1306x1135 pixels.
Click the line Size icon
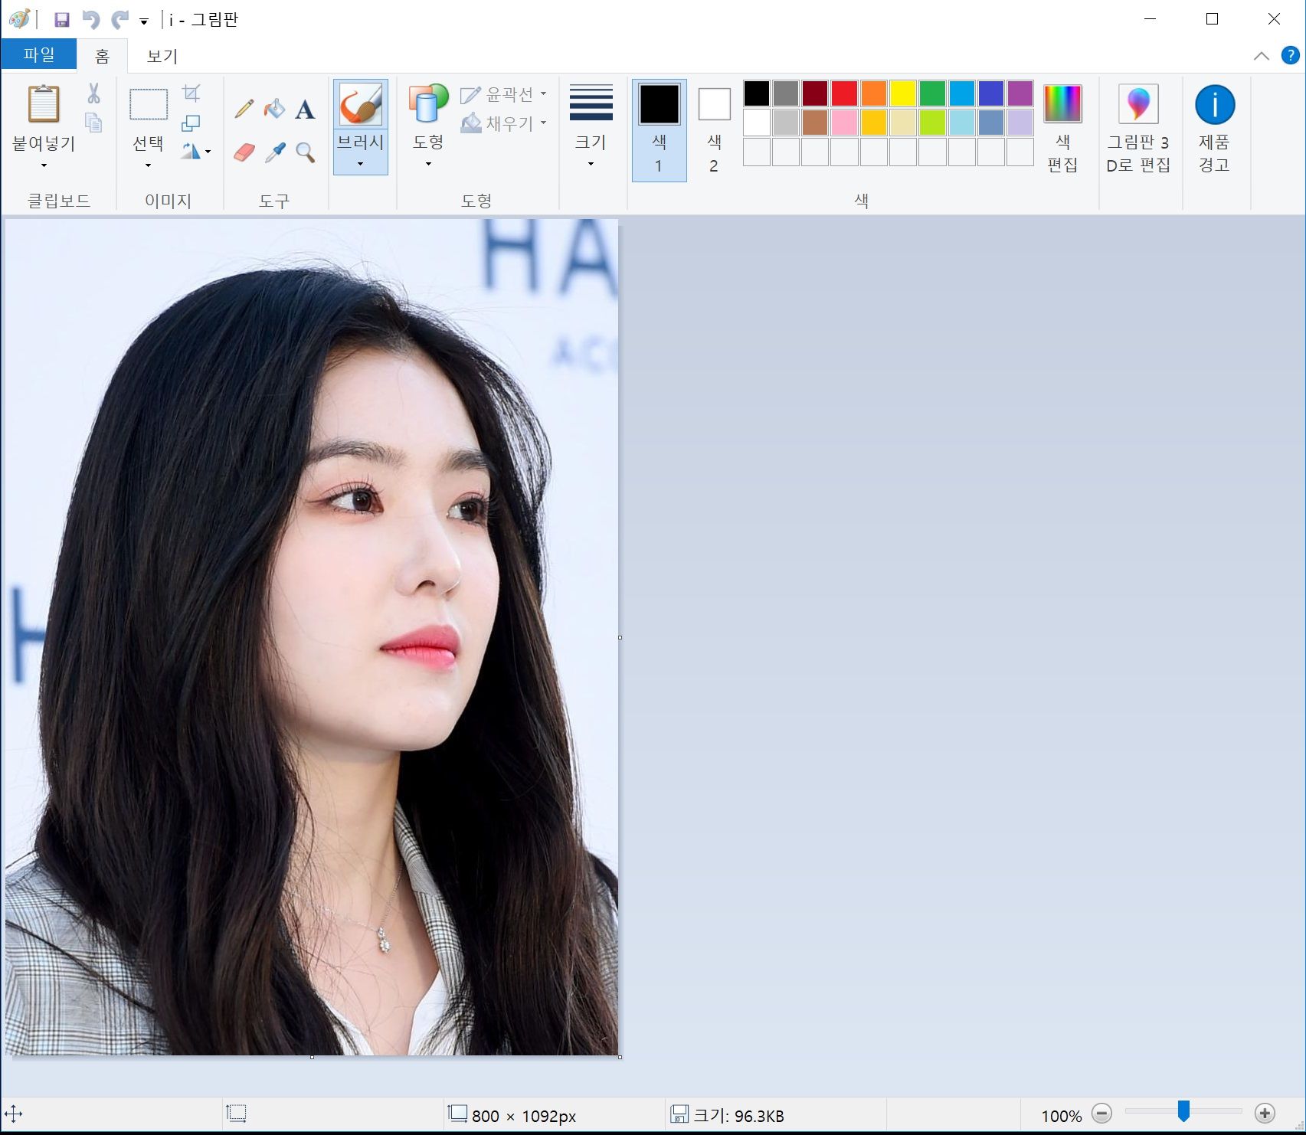[591, 103]
